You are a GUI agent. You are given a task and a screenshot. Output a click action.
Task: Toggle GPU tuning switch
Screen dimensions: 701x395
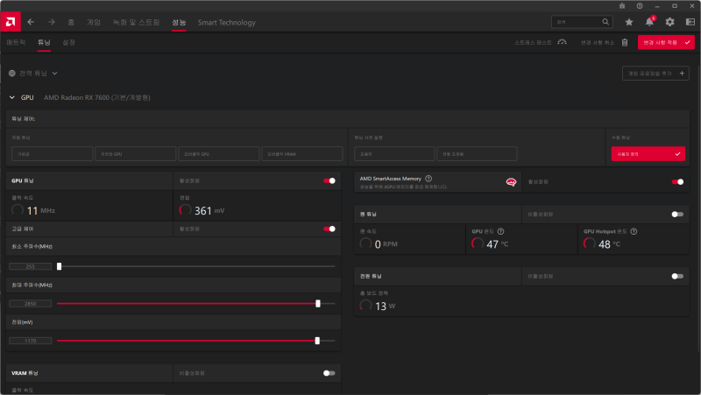point(329,181)
